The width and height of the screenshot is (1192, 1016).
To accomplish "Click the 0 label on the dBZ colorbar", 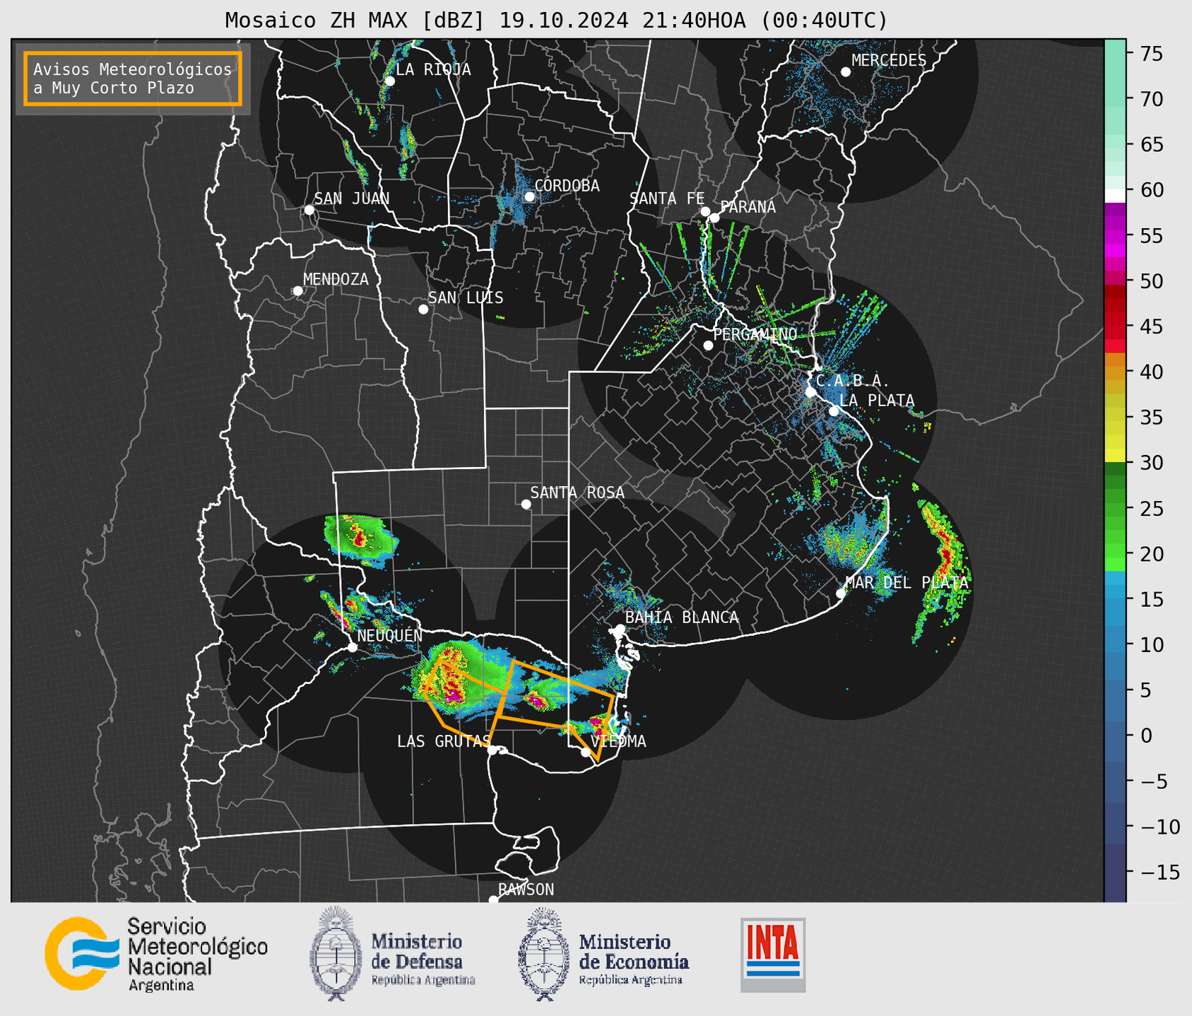I will point(1146,736).
